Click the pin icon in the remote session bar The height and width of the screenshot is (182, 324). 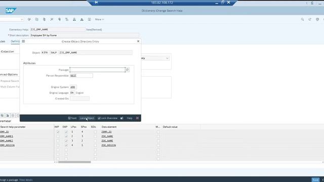[x=96, y=2]
